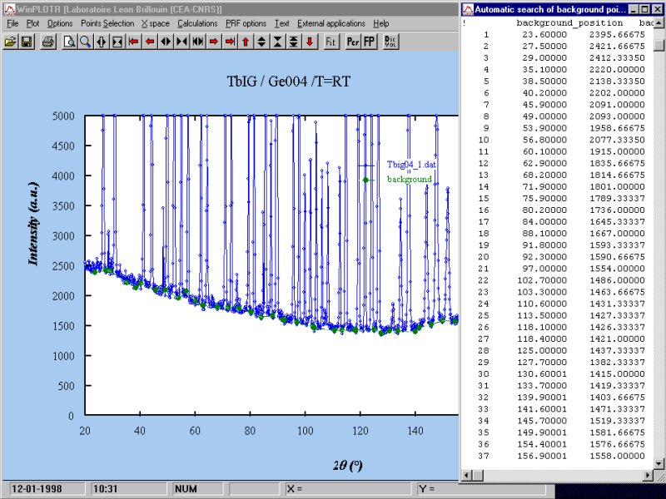This screenshot has height=499, width=666.
Task: Click the Pcr toolbar button
Action: [x=354, y=41]
